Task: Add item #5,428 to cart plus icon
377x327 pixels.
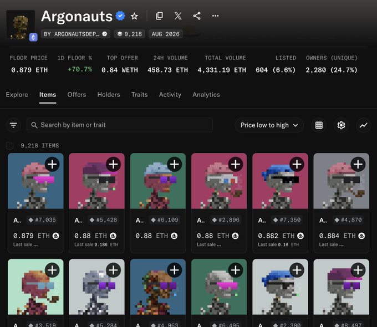Action: point(113,165)
